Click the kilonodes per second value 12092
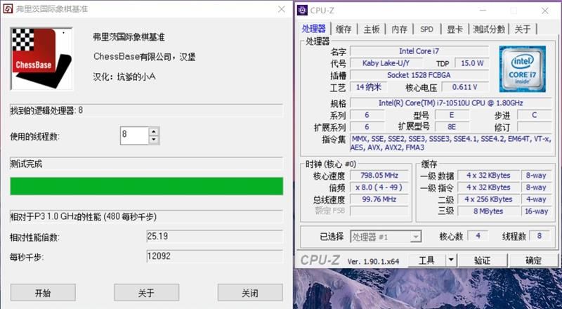This screenshot has width=562, height=309. (x=215, y=256)
